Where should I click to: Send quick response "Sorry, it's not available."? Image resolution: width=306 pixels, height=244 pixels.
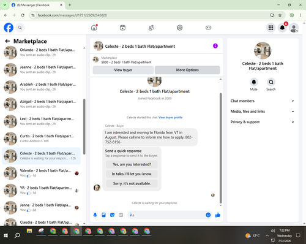coord(132,183)
